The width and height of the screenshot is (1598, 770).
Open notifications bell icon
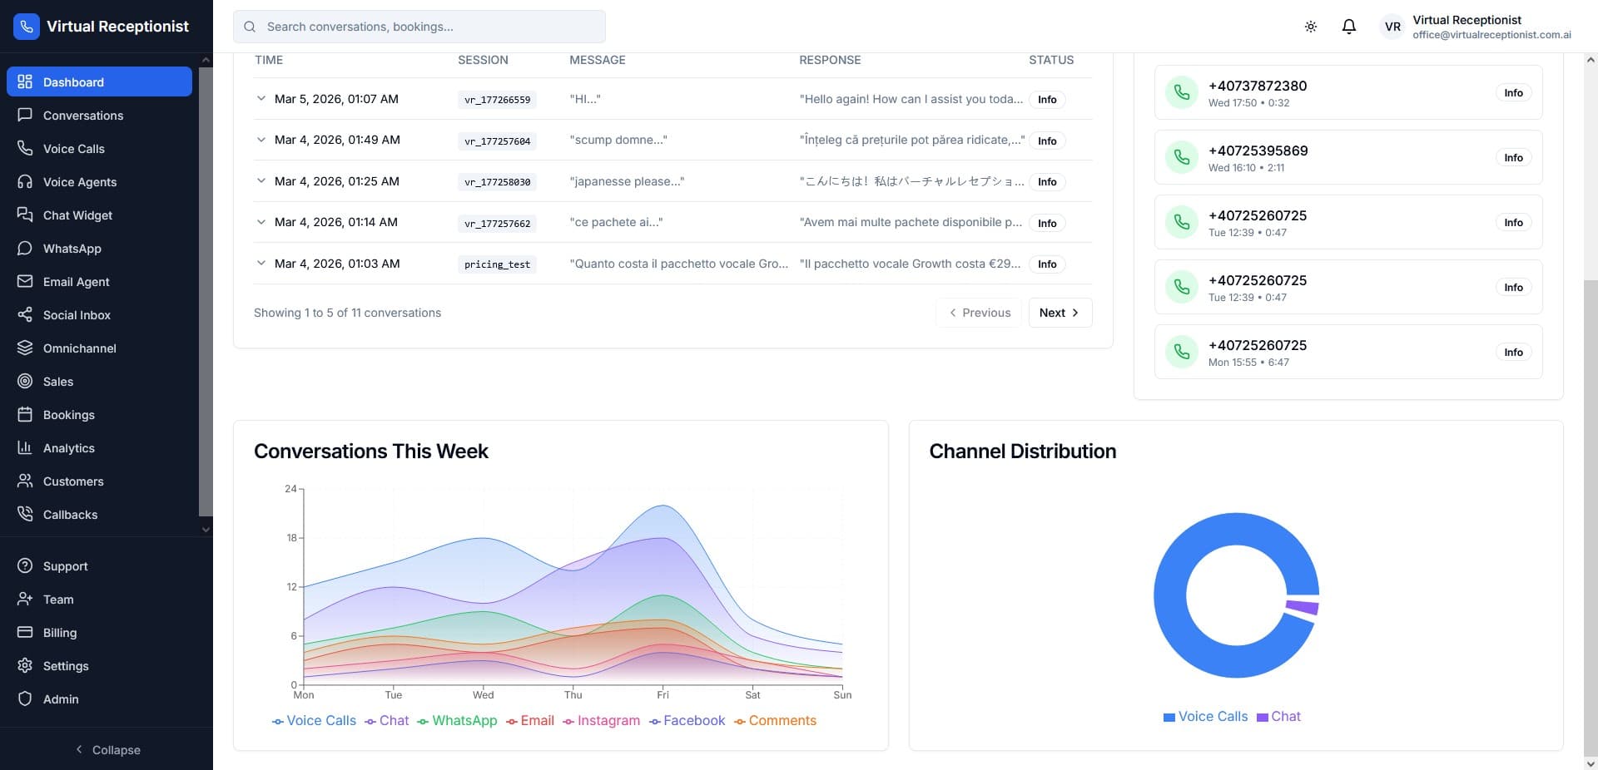click(1348, 27)
